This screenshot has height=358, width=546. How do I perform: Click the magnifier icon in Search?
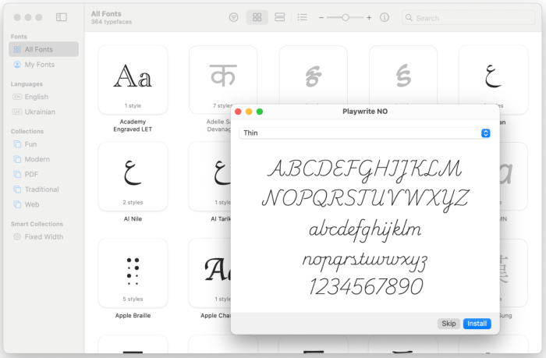409,18
